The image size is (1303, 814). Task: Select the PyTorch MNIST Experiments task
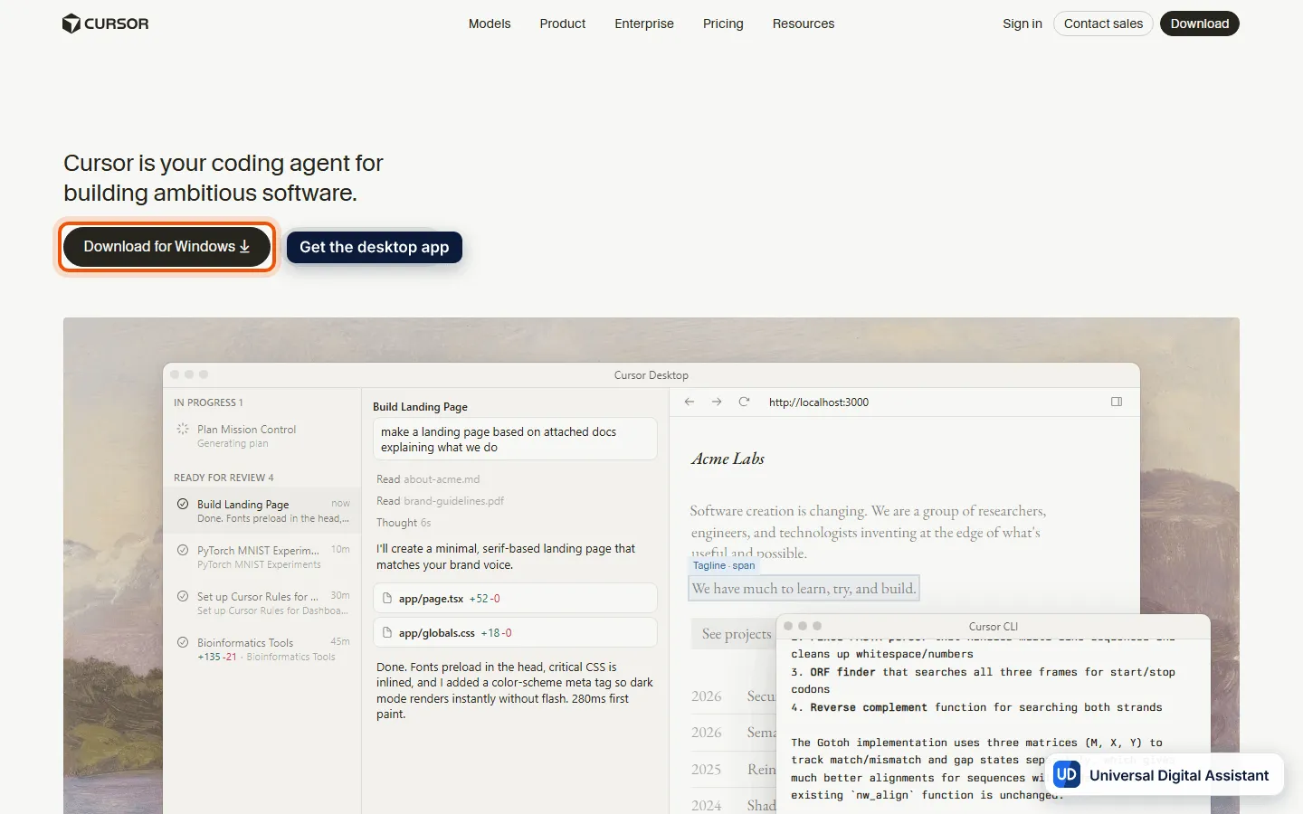(x=262, y=557)
